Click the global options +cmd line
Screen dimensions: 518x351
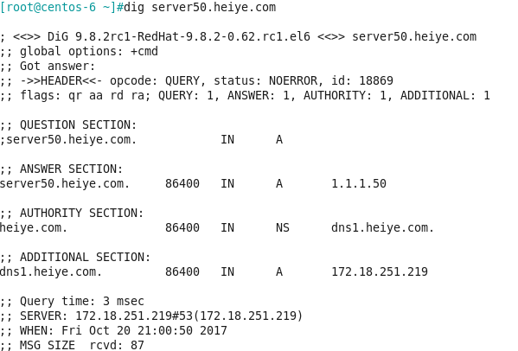tap(80, 51)
